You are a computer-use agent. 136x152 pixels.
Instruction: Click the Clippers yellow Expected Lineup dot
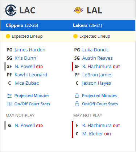[8, 36]
